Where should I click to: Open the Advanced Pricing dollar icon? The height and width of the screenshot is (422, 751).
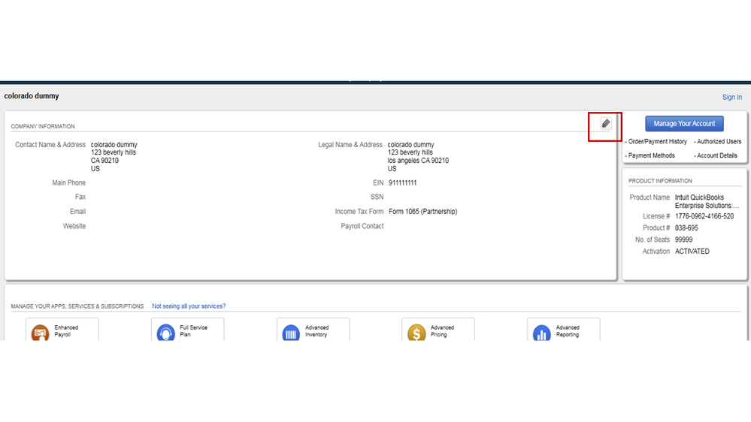point(416,333)
